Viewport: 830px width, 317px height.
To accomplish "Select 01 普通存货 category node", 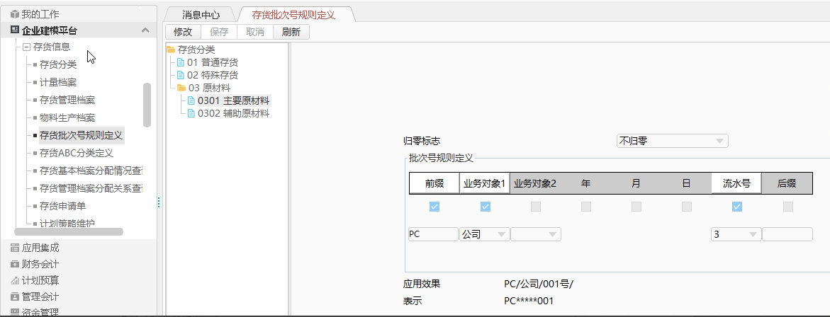I will click(212, 62).
